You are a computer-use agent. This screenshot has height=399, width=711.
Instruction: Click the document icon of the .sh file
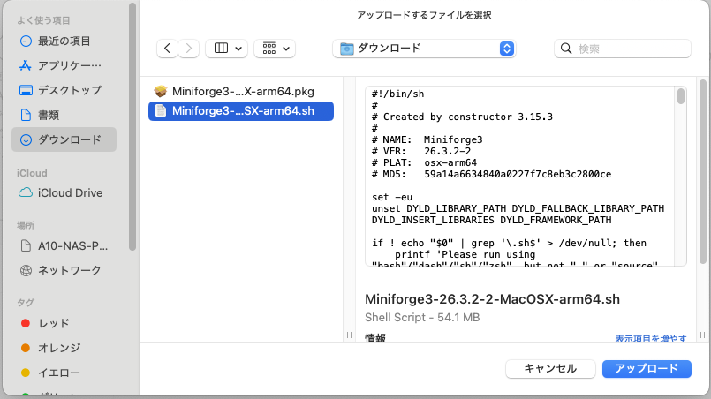pyautogui.click(x=160, y=110)
